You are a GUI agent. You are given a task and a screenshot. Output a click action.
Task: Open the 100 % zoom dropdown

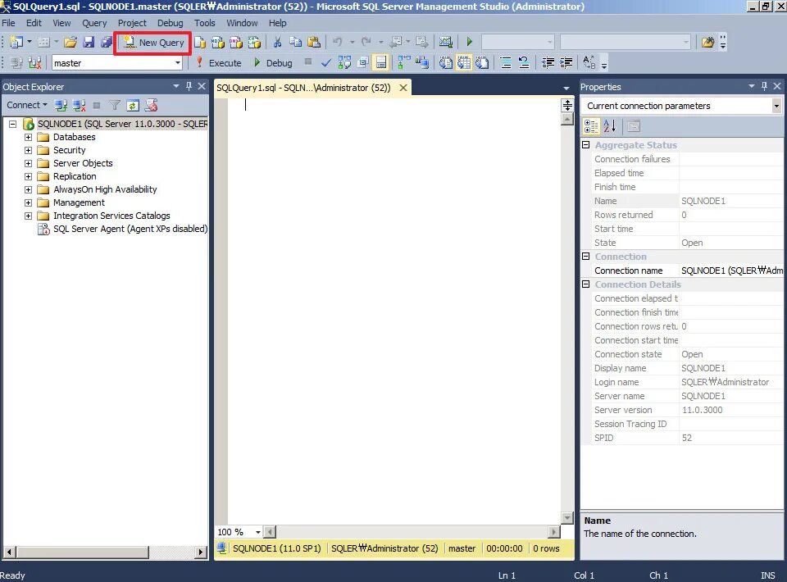point(258,532)
